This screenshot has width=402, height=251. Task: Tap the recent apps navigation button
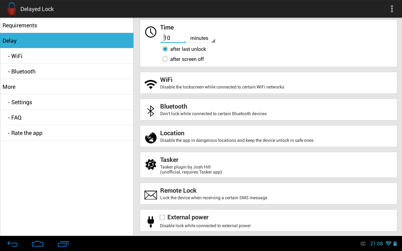pos(63,243)
